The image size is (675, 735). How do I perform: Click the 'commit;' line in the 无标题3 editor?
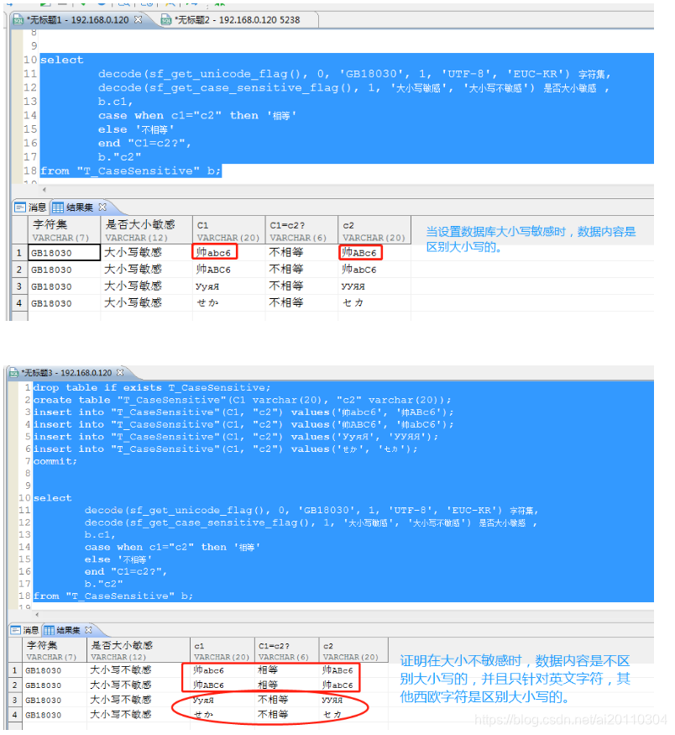55,461
